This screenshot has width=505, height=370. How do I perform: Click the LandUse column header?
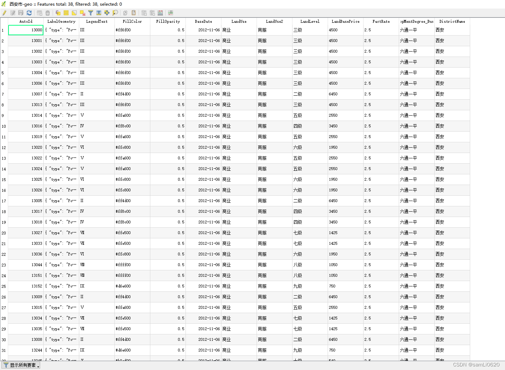click(239, 21)
